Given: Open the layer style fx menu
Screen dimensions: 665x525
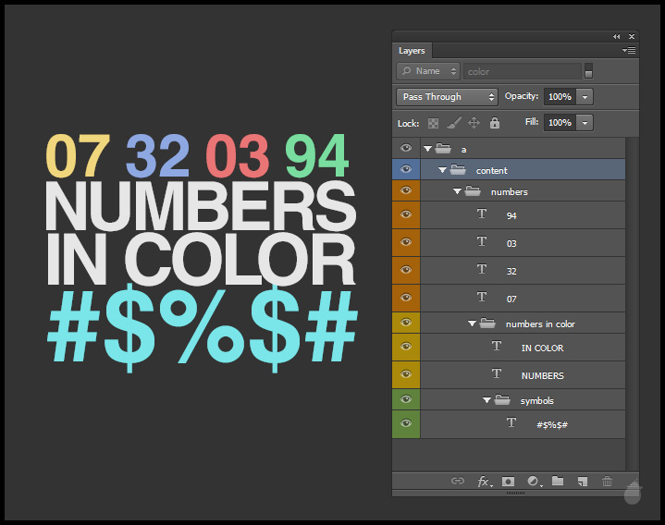Looking at the screenshot, I should point(484,482).
